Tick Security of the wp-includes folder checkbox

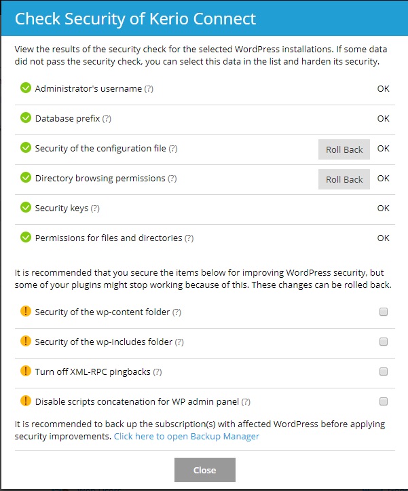[x=384, y=342]
